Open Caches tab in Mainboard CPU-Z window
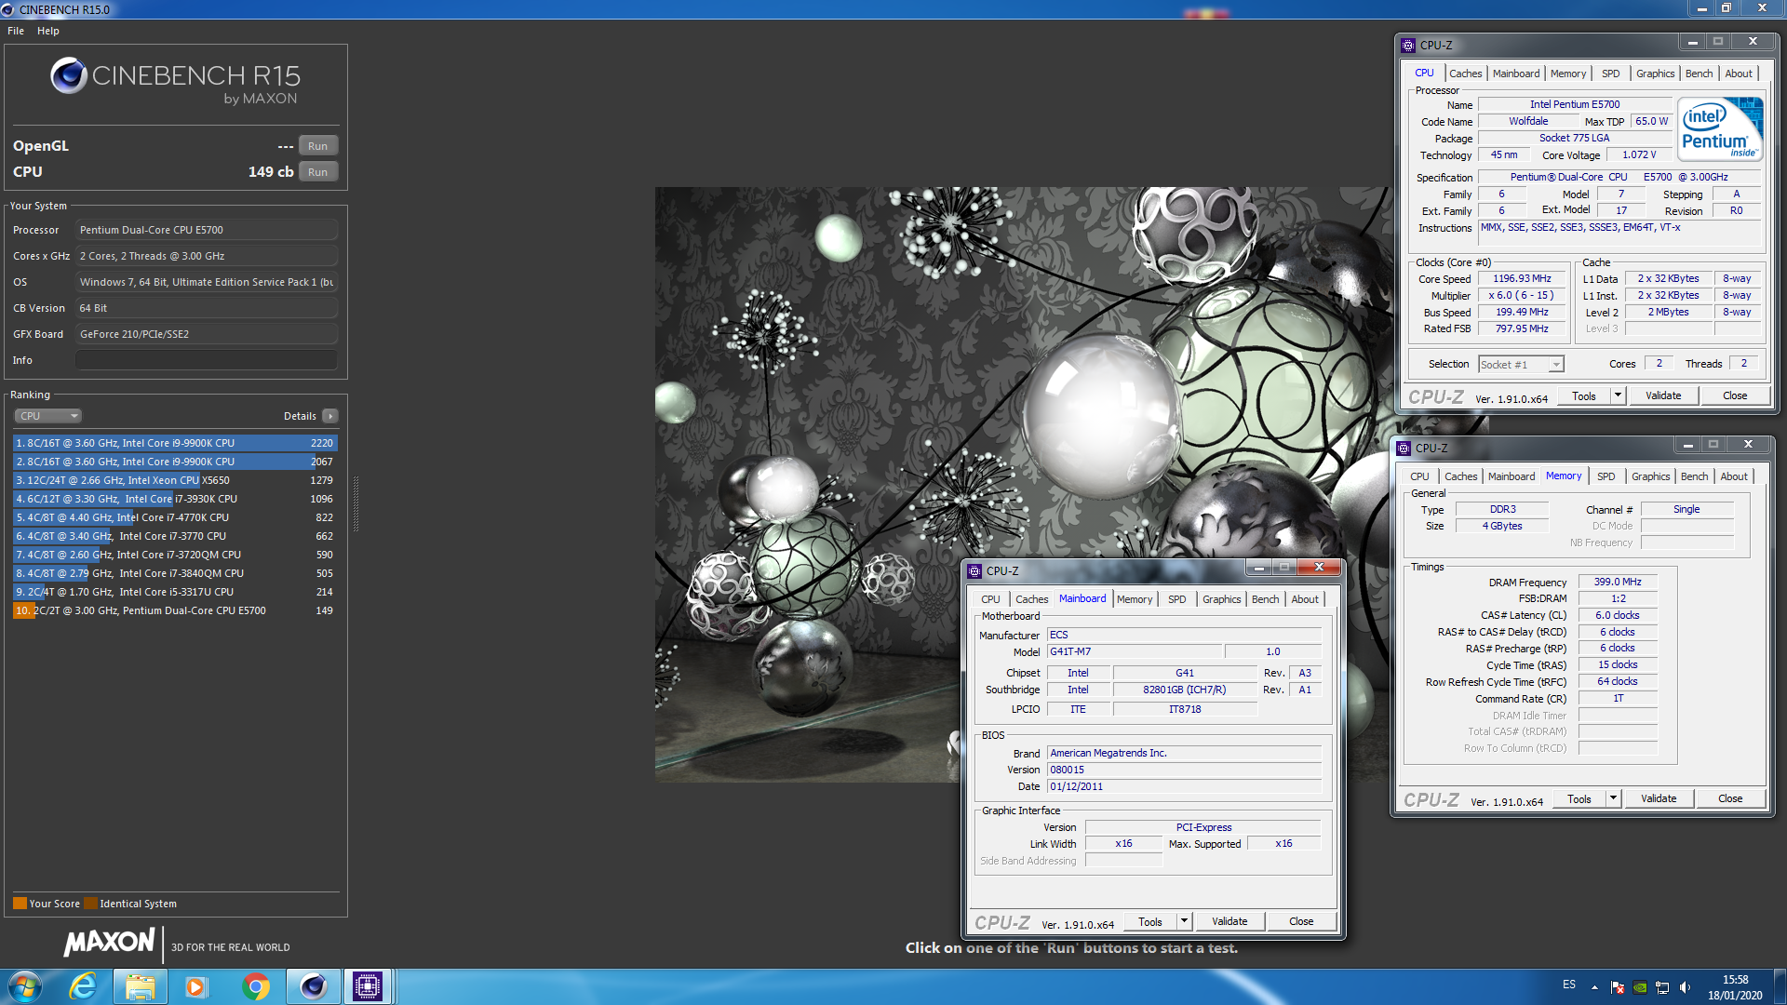 coord(1031,599)
